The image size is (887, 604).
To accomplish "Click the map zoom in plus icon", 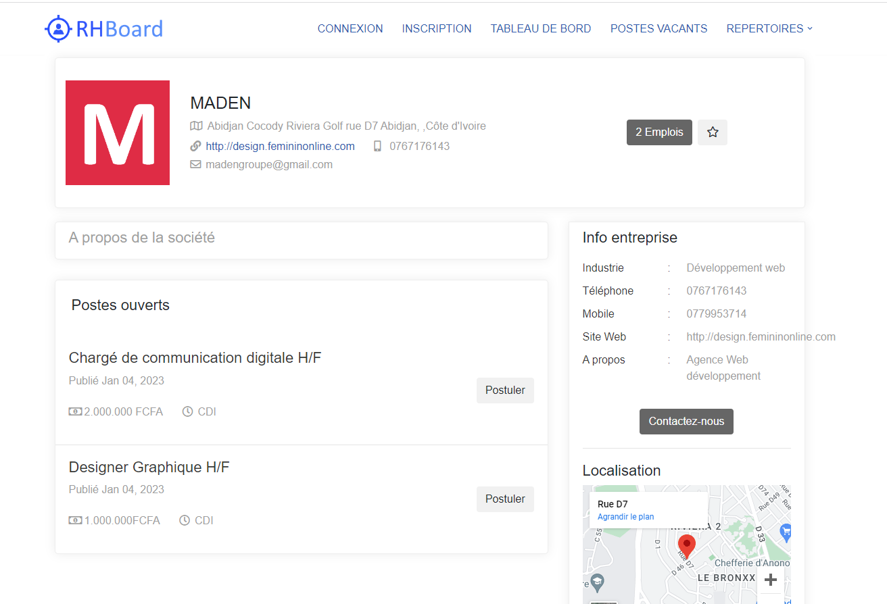I will pos(770,580).
